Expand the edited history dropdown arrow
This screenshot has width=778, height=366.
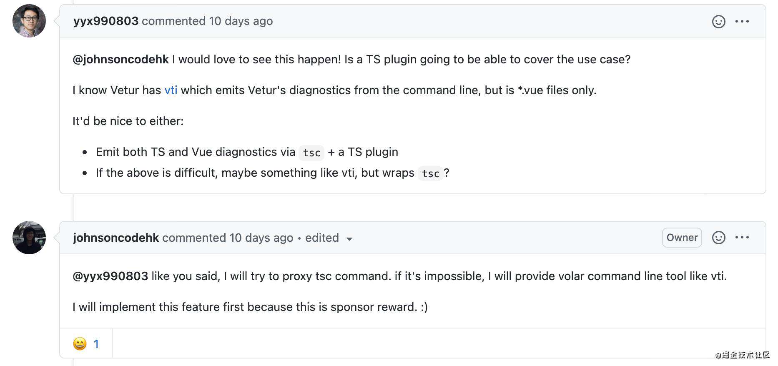[x=349, y=239]
